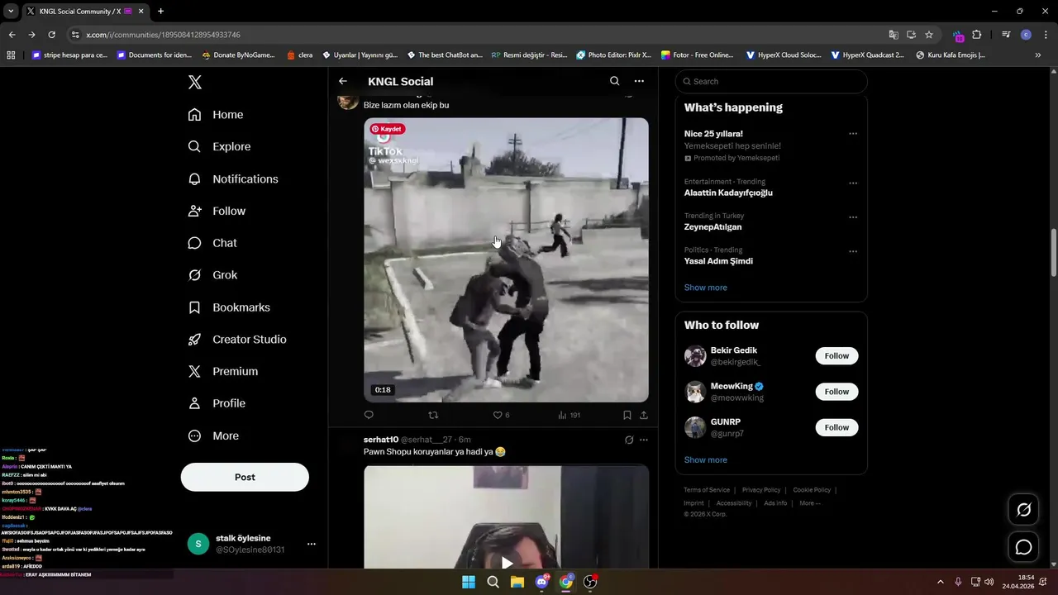This screenshot has height=595, width=1058.
Task: Show hidden system tray icons
Action: (x=940, y=582)
